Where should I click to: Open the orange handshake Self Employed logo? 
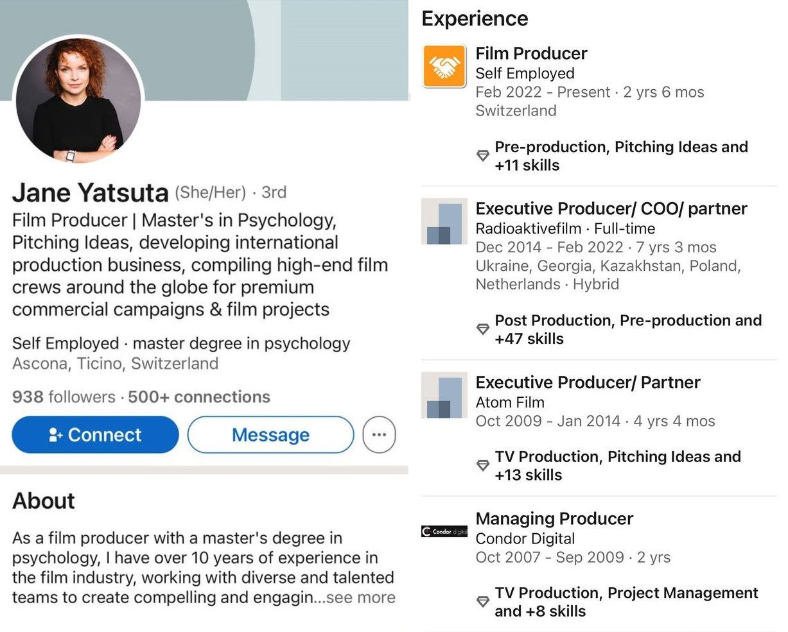(444, 66)
